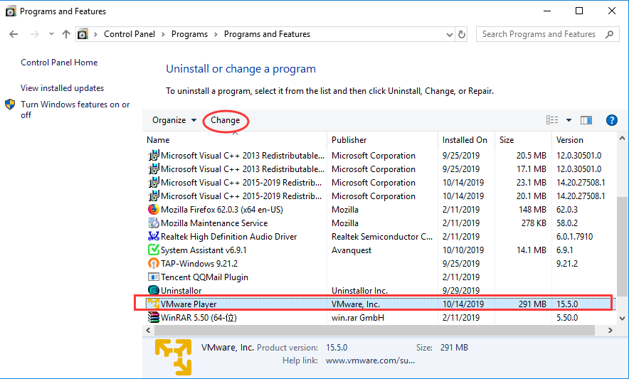Open the view options dropdown arrow

(569, 120)
